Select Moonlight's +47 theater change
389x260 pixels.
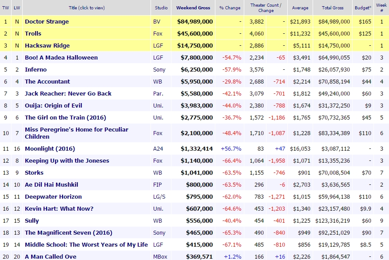280,149
